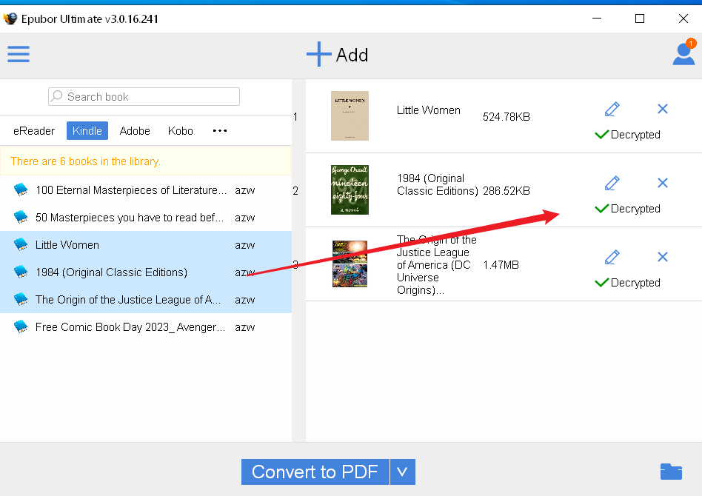Click the search magnifier icon
Viewport: 702px width, 496px height.
click(x=57, y=96)
